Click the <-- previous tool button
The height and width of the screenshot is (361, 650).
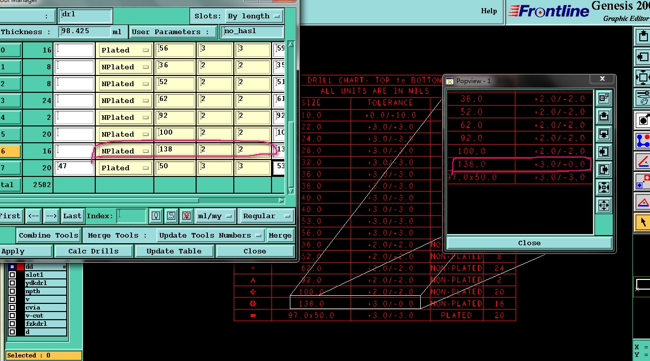pyautogui.click(x=33, y=216)
